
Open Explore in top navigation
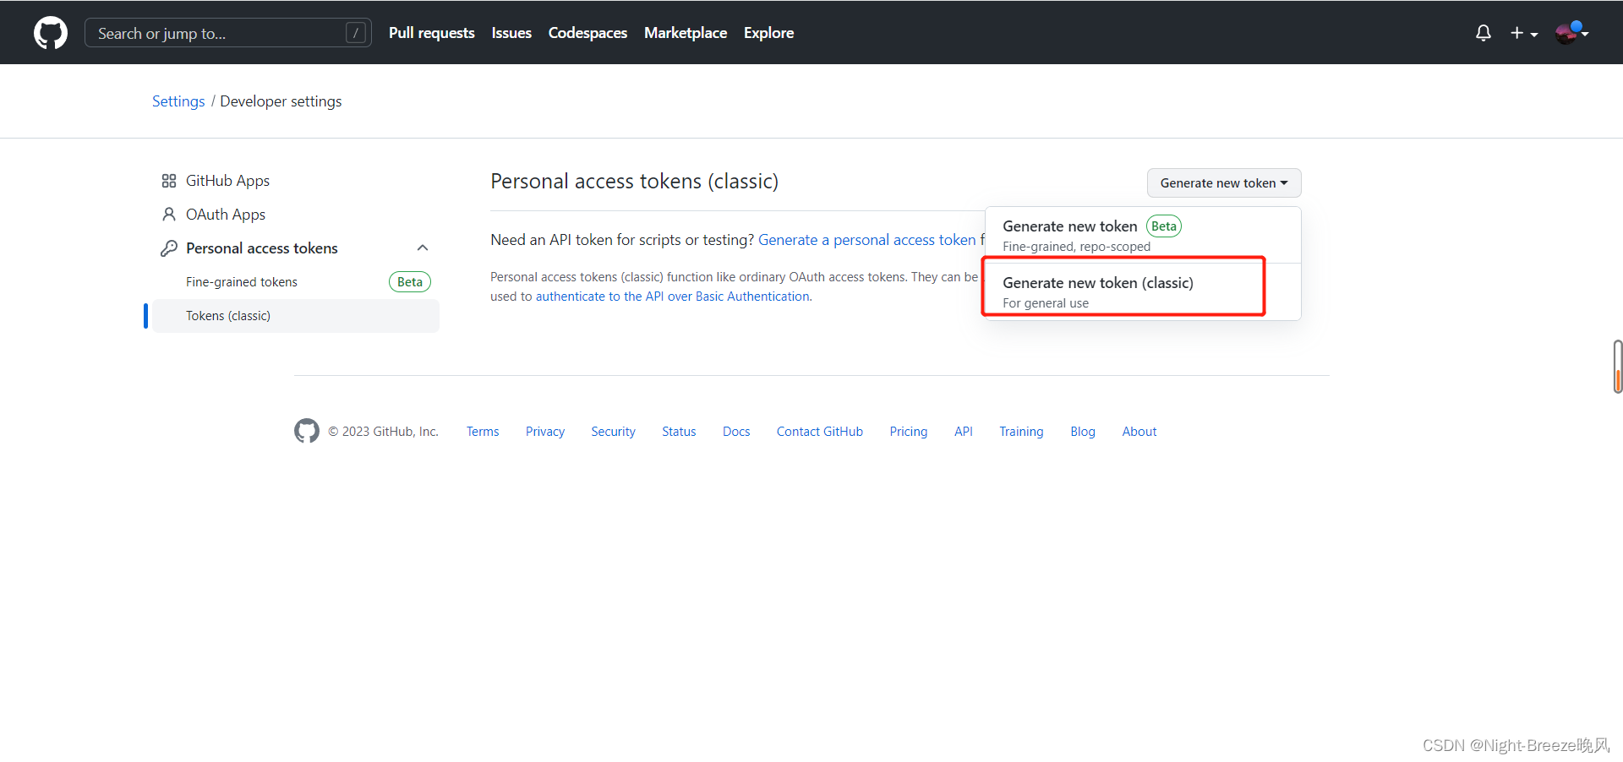coord(768,33)
